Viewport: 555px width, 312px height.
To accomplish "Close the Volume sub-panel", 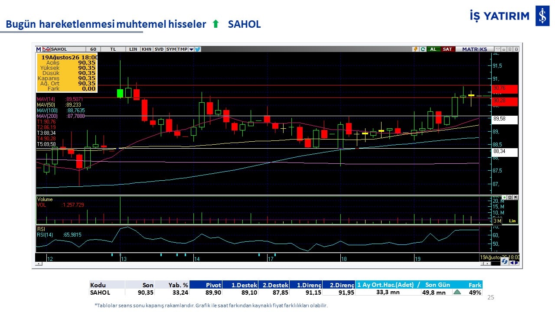I will [516, 197].
